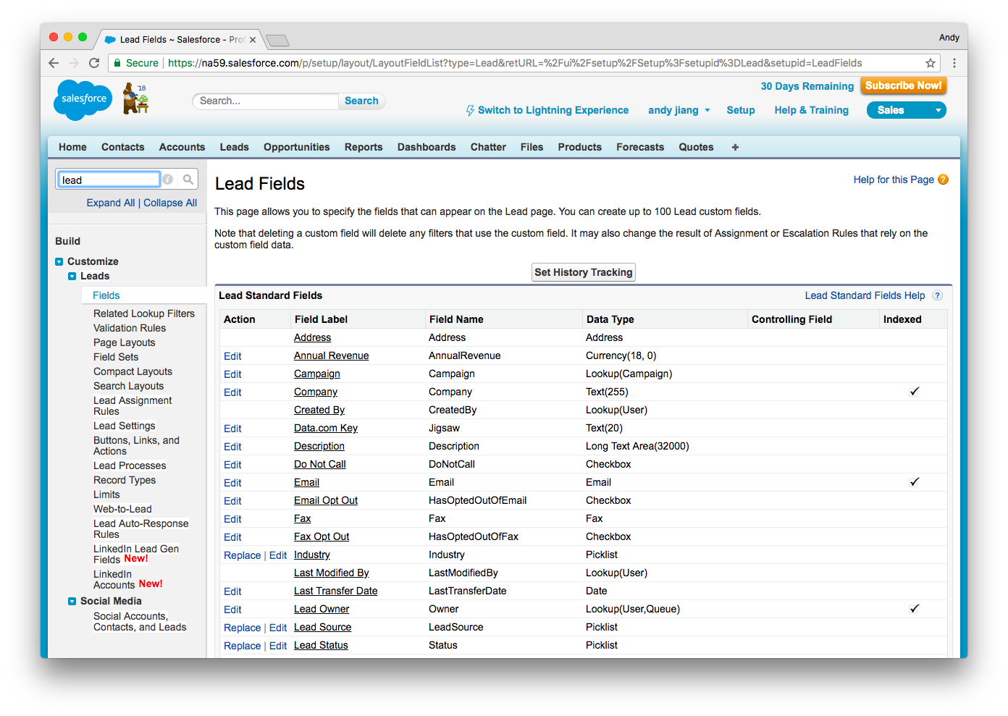Focus the global Search input field
This screenshot has width=1008, height=716.
(266, 101)
